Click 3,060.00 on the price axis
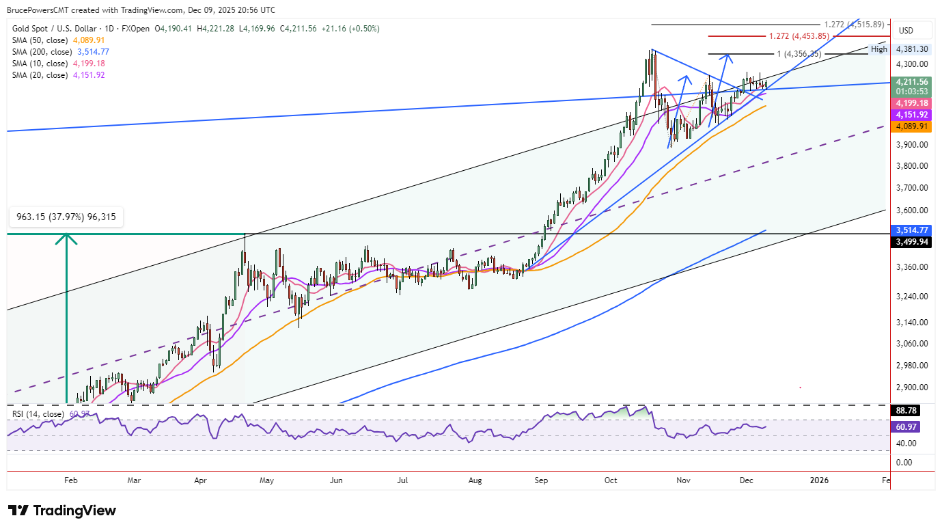This screenshot has height=531, width=942. point(912,344)
